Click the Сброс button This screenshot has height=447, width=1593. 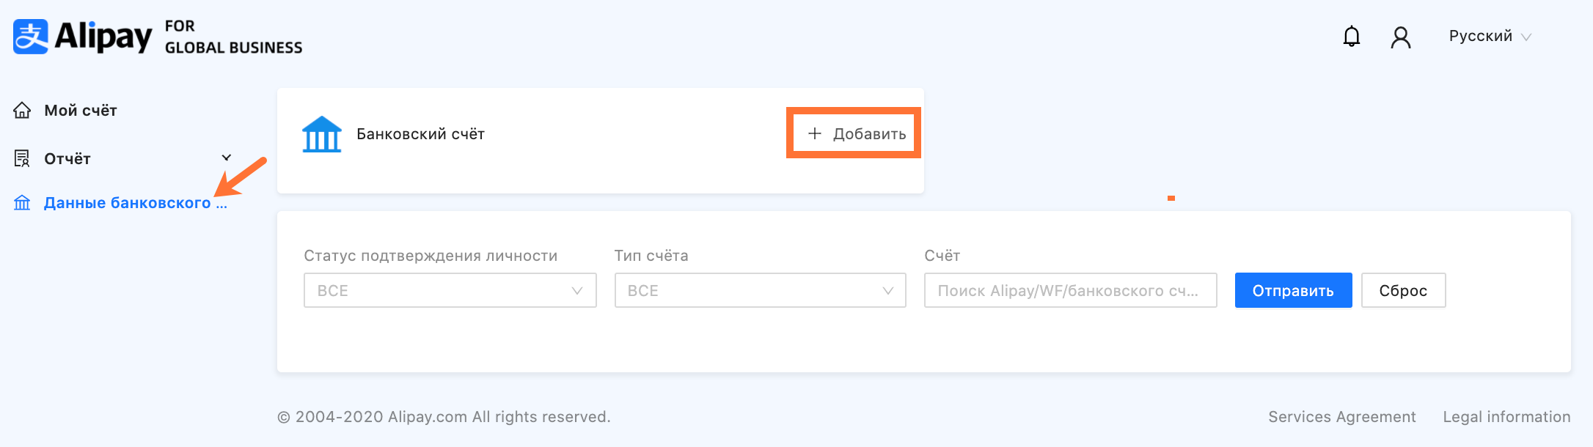[1403, 290]
